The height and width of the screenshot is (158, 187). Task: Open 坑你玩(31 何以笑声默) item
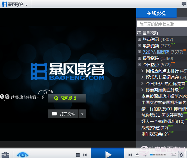click(162, 115)
